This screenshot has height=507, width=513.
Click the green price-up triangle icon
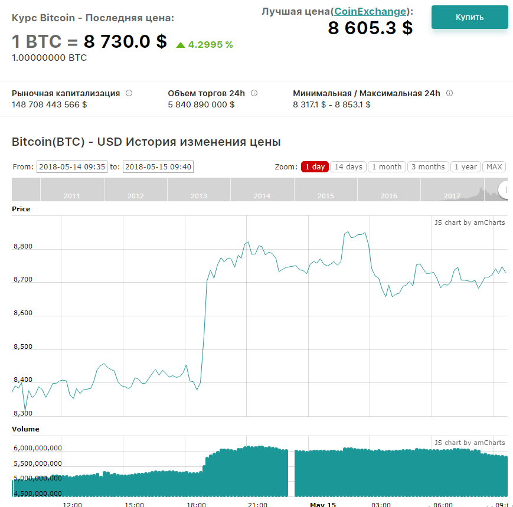pos(181,45)
